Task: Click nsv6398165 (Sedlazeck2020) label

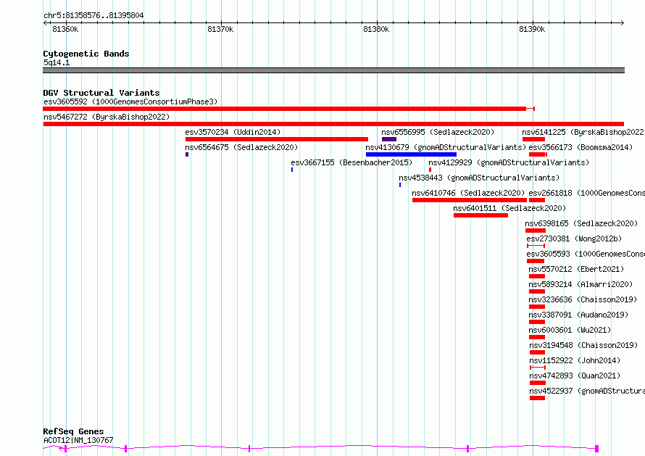Action: pyautogui.click(x=581, y=223)
